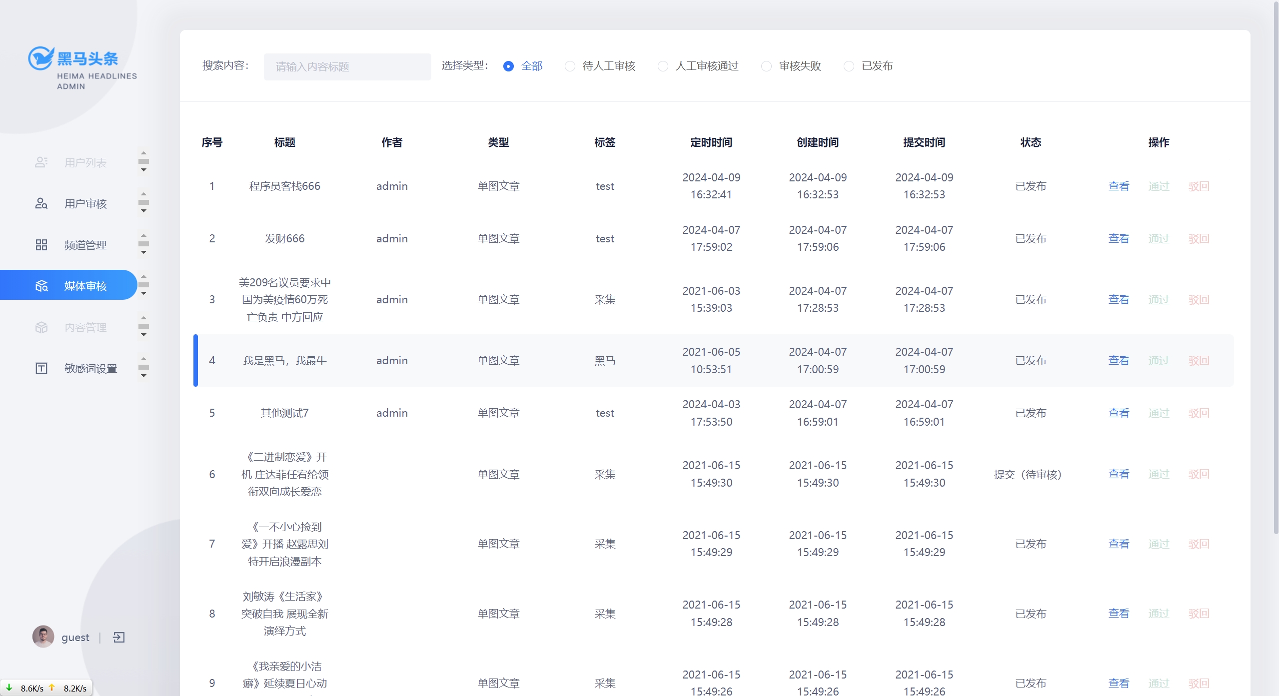Viewport: 1279px width, 696px height.
Task: Click the title 美209名议员要求中国为美疫情60万死亡负责
Action: 285,299
